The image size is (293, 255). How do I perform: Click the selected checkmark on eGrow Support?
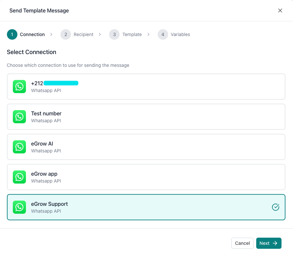coord(276,207)
